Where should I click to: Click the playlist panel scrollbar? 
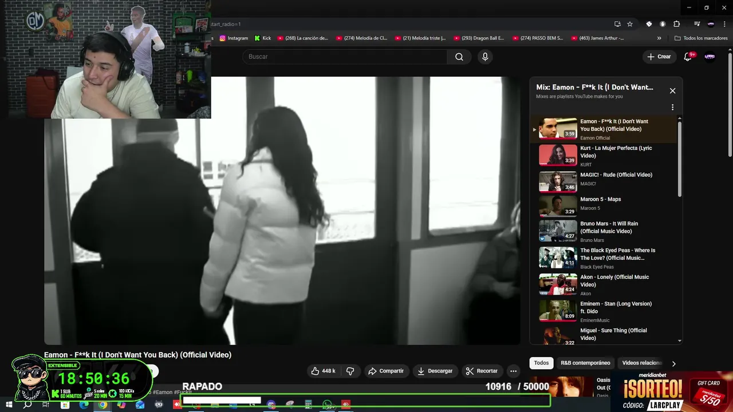click(x=680, y=160)
